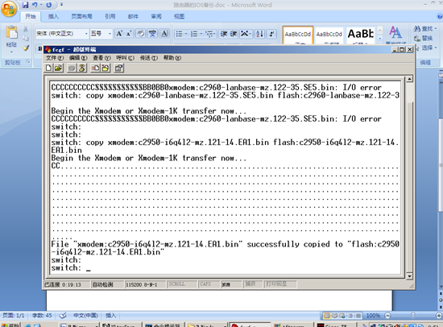The width and height of the screenshot is (443, 327).
Task: Open the HyperTerminal 编辑 menu
Action: click(78, 58)
